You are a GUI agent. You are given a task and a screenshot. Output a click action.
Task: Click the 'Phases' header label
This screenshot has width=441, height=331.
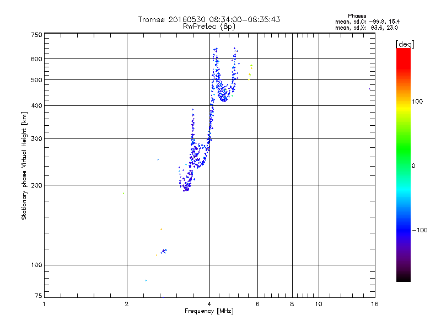point(357,16)
